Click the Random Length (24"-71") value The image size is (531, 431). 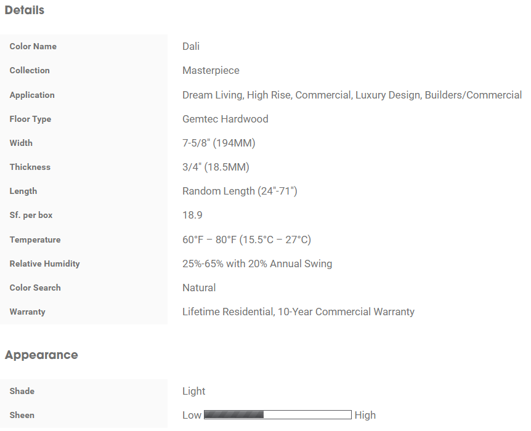[240, 191]
